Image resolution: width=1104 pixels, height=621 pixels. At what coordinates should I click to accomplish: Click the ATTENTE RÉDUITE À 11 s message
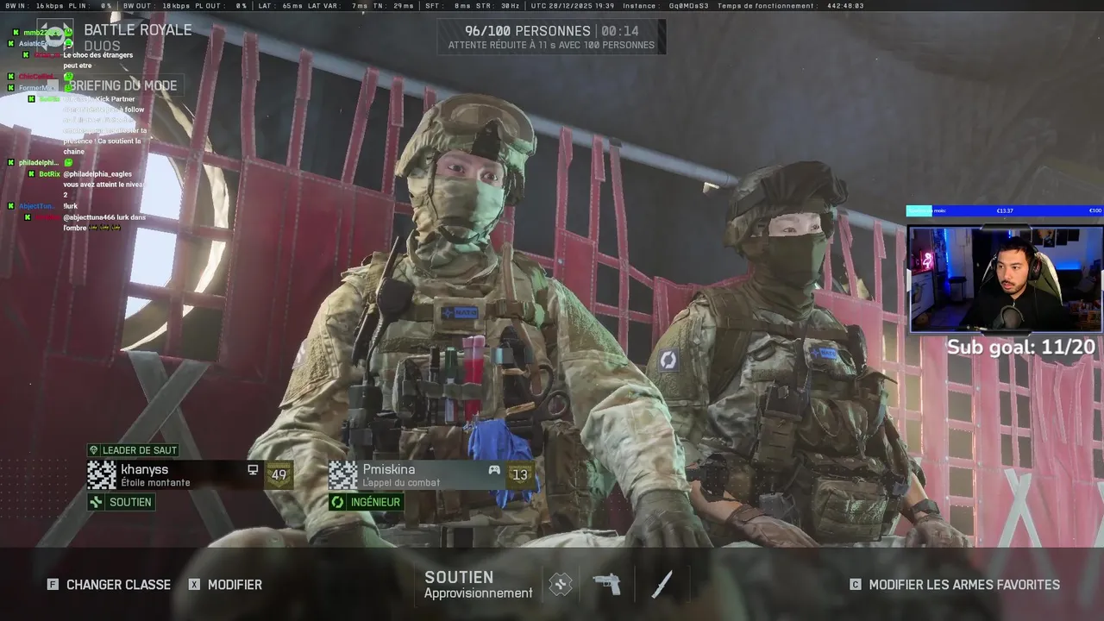(551, 45)
